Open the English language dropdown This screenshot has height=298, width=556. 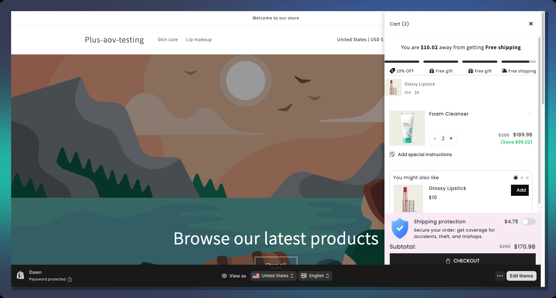tap(315, 276)
